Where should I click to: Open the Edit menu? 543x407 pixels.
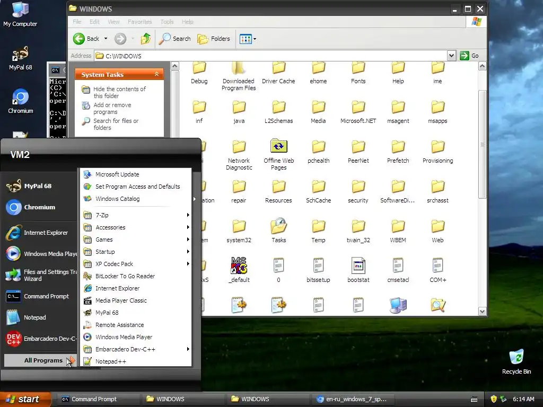pos(94,22)
